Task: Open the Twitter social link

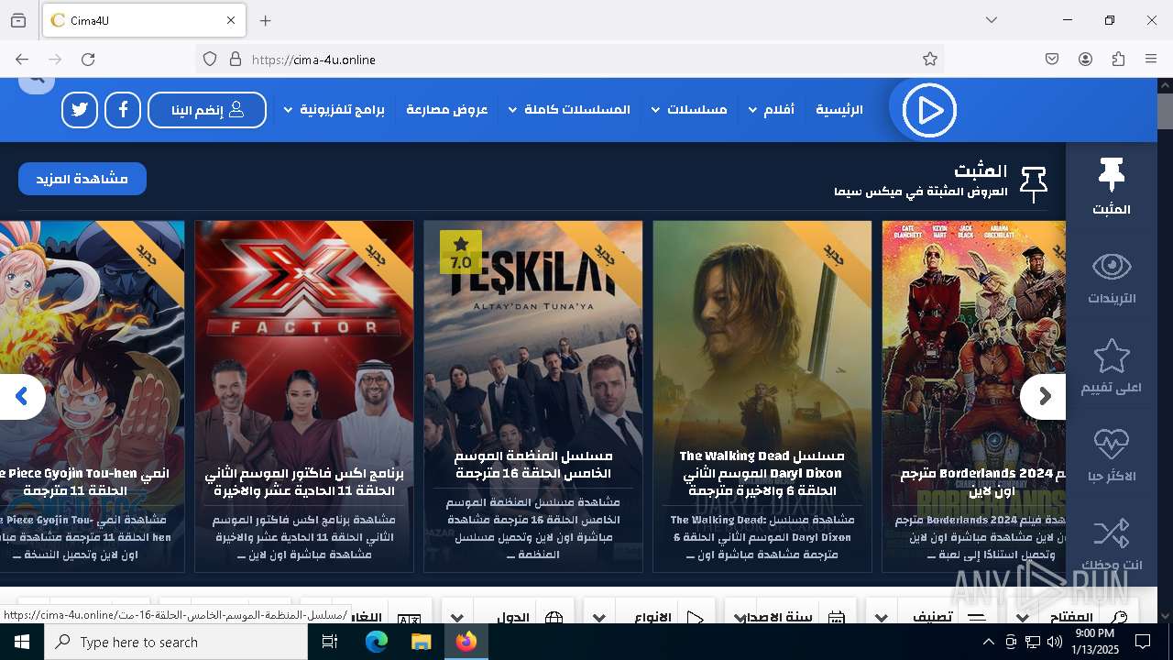Action: (80, 110)
